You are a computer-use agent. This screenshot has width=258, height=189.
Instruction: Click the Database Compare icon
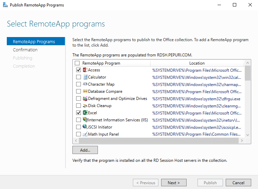coord(85,91)
